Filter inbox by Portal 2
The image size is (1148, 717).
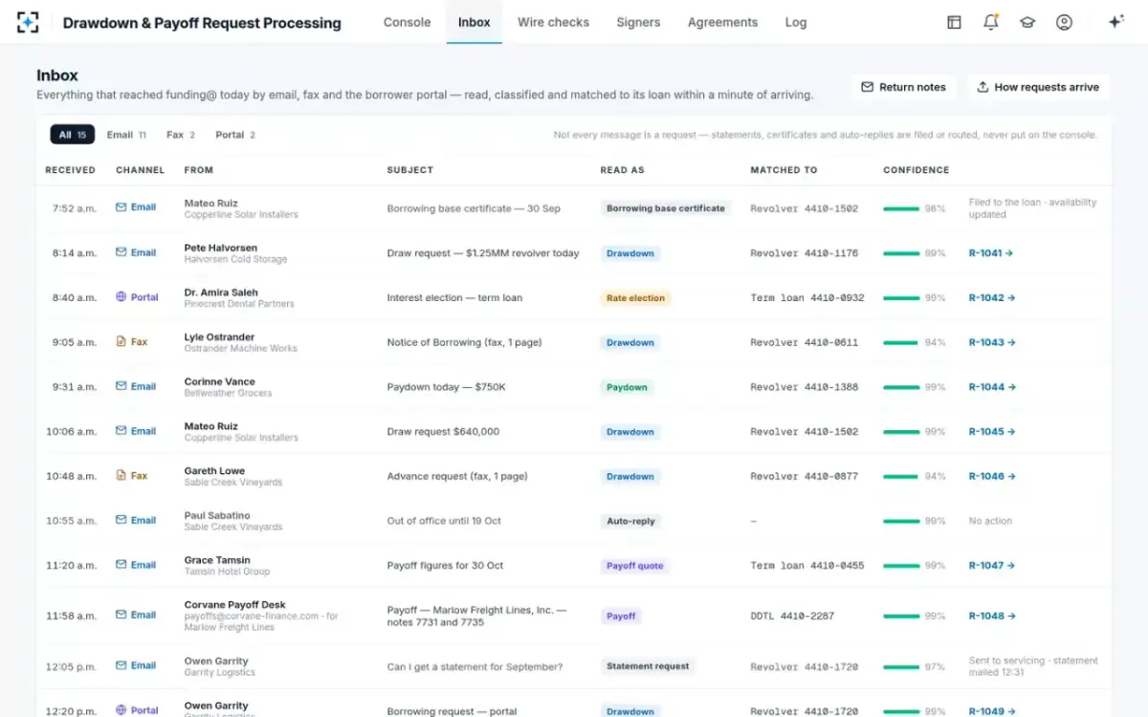pyautogui.click(x=235, y=135)
